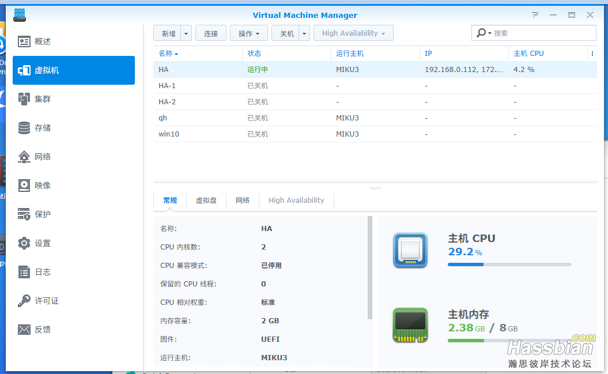Image resolution: width=608 pixels, height=374 pixels.
Task: Open the 存储 storage section icon
Action: [x=24, y=128]
